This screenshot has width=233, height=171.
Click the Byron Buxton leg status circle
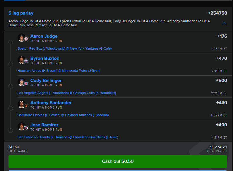(11, 64)
